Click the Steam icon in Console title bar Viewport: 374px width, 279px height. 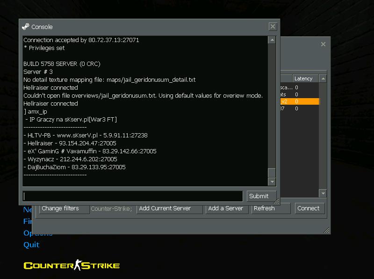point(26,27)
